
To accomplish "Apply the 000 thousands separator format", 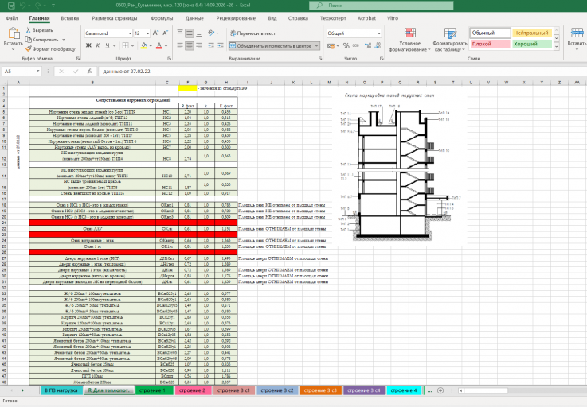I will point(356,45).
